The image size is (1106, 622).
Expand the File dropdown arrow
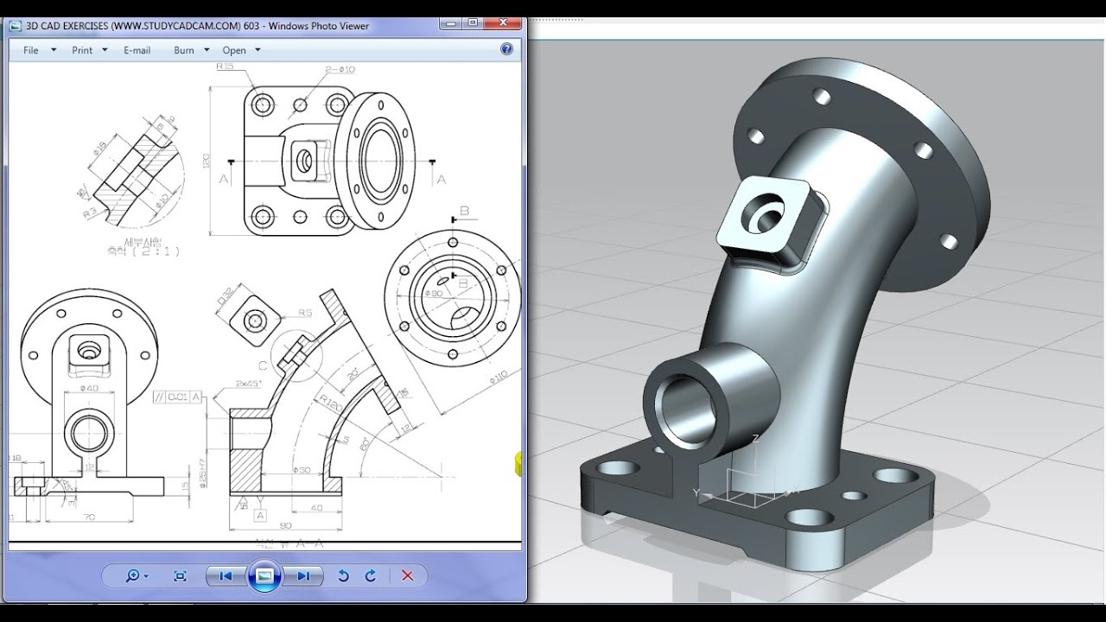tap(54, 50)
